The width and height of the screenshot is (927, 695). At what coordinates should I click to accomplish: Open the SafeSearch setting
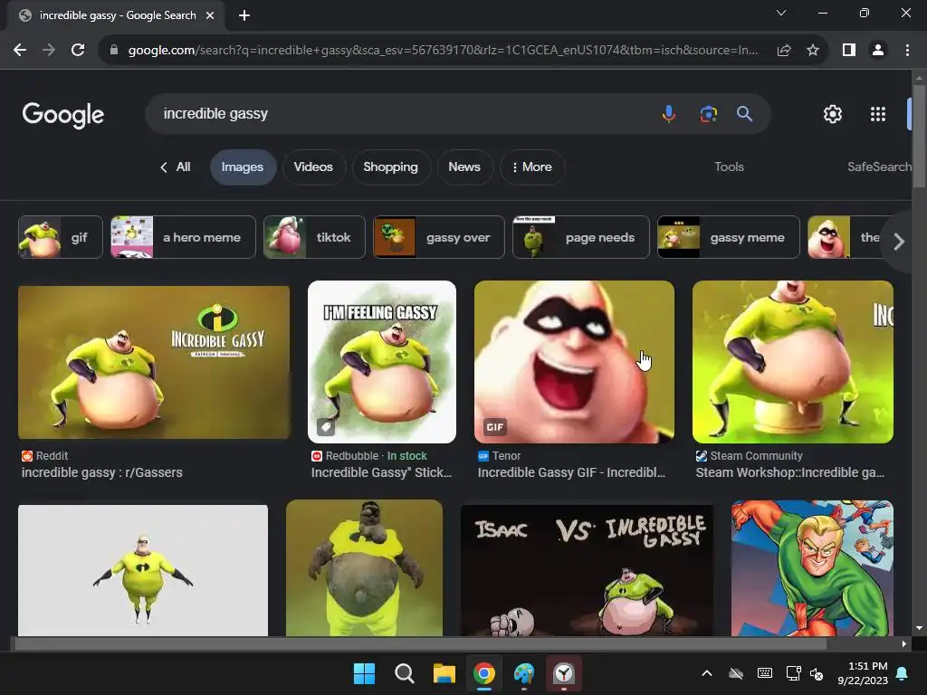click(879, 167)
